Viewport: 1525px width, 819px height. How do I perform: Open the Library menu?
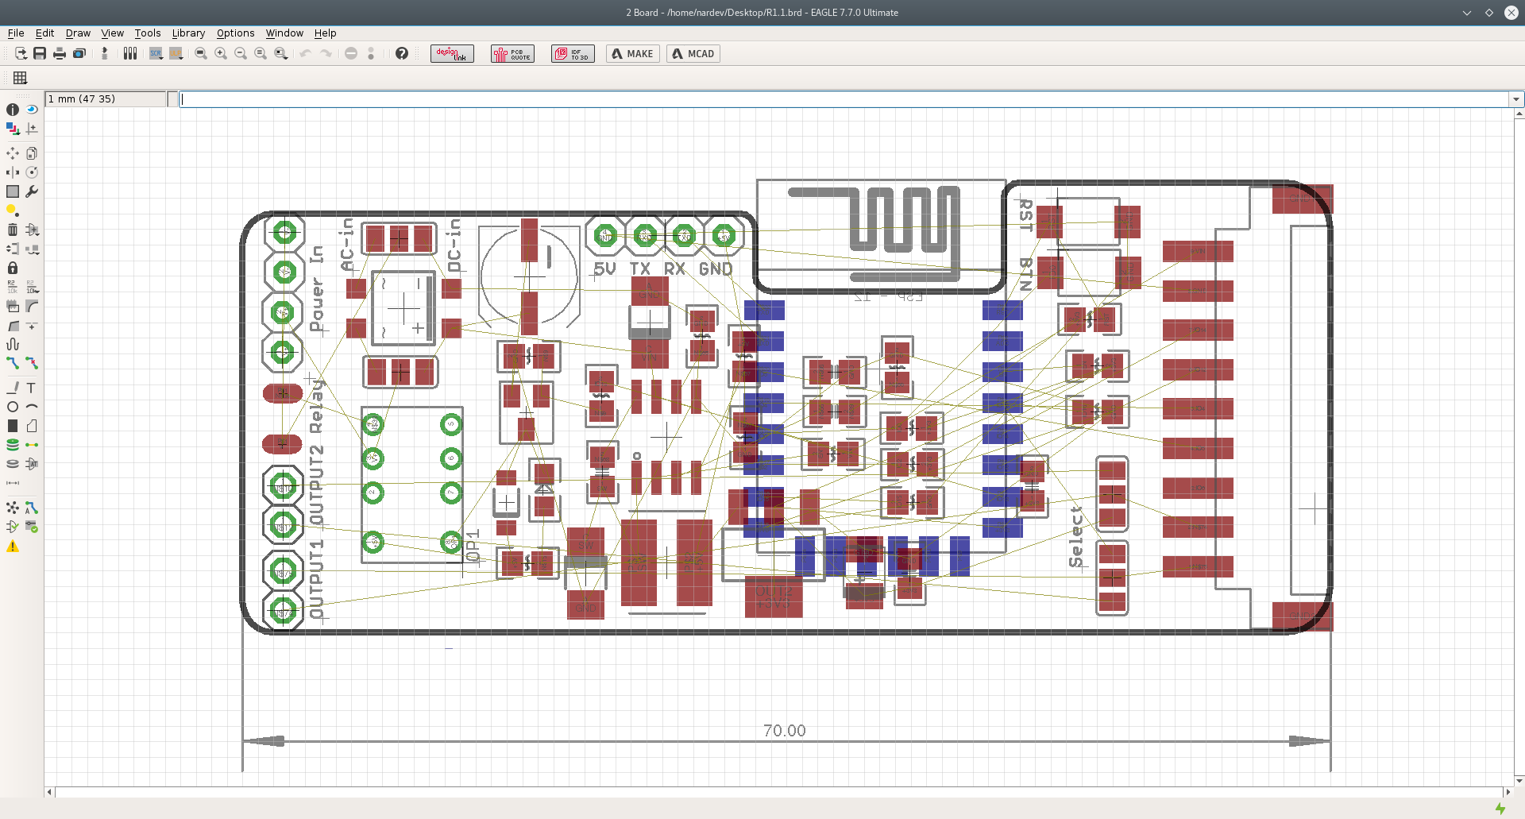coord(188,33)
